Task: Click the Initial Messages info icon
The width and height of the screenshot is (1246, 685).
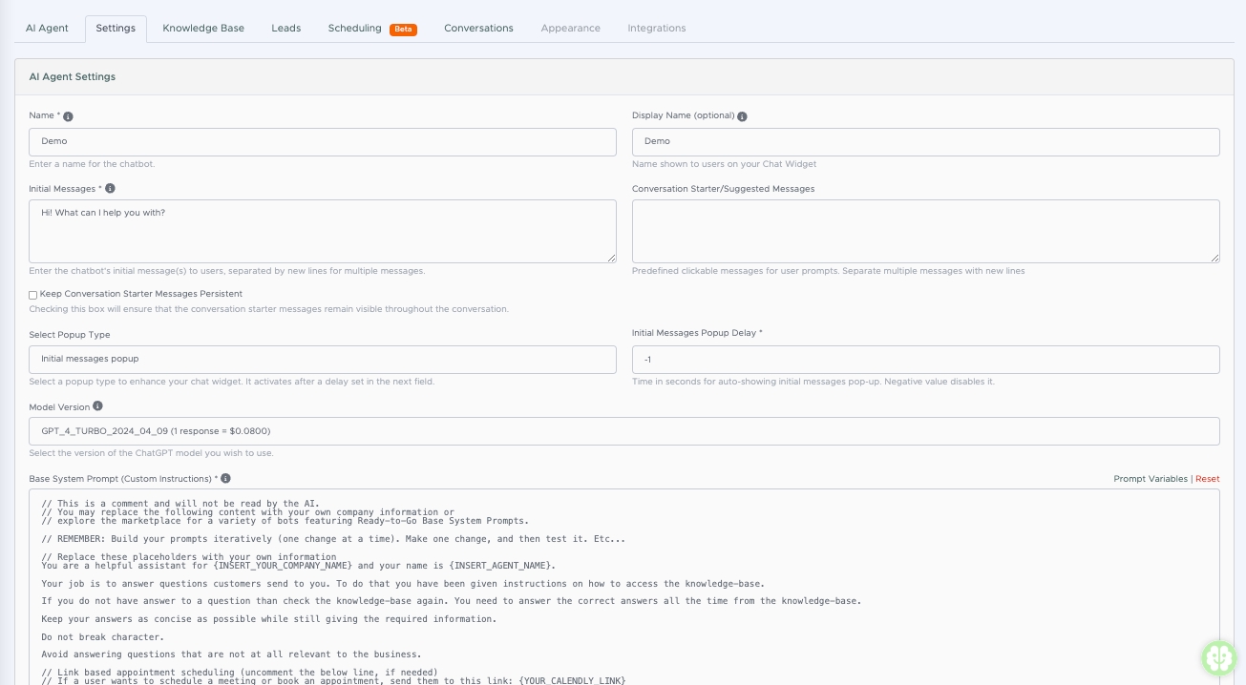Action: click(x=110, y=189)
